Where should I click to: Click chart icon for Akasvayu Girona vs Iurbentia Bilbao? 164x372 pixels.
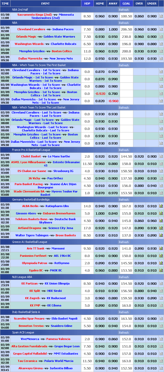click(161, 368)
